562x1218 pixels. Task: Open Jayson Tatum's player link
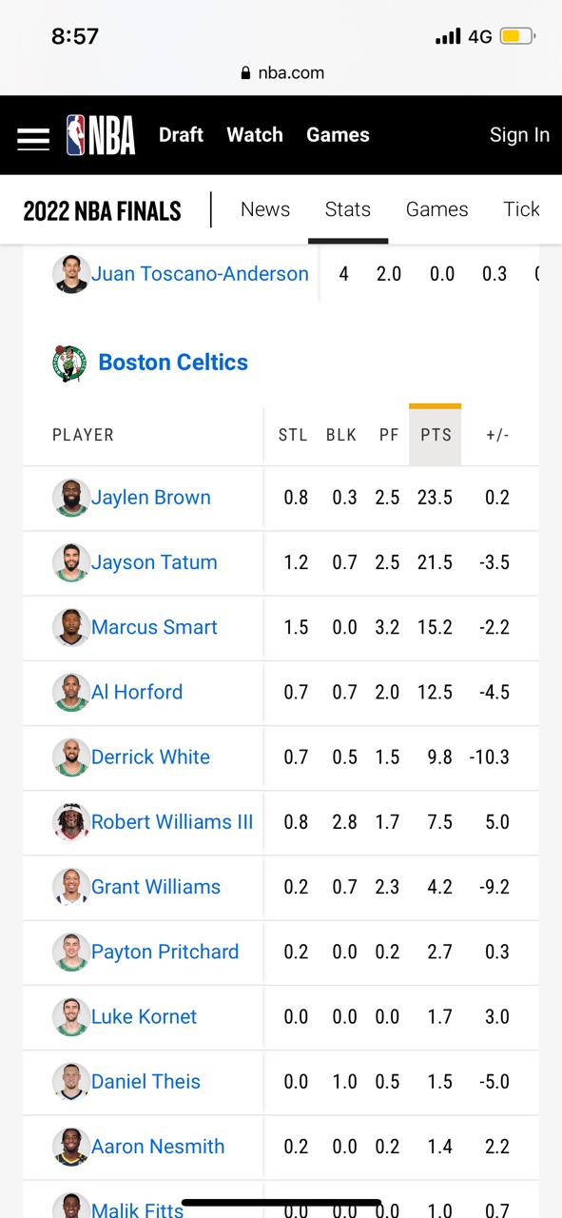[154, 562]
